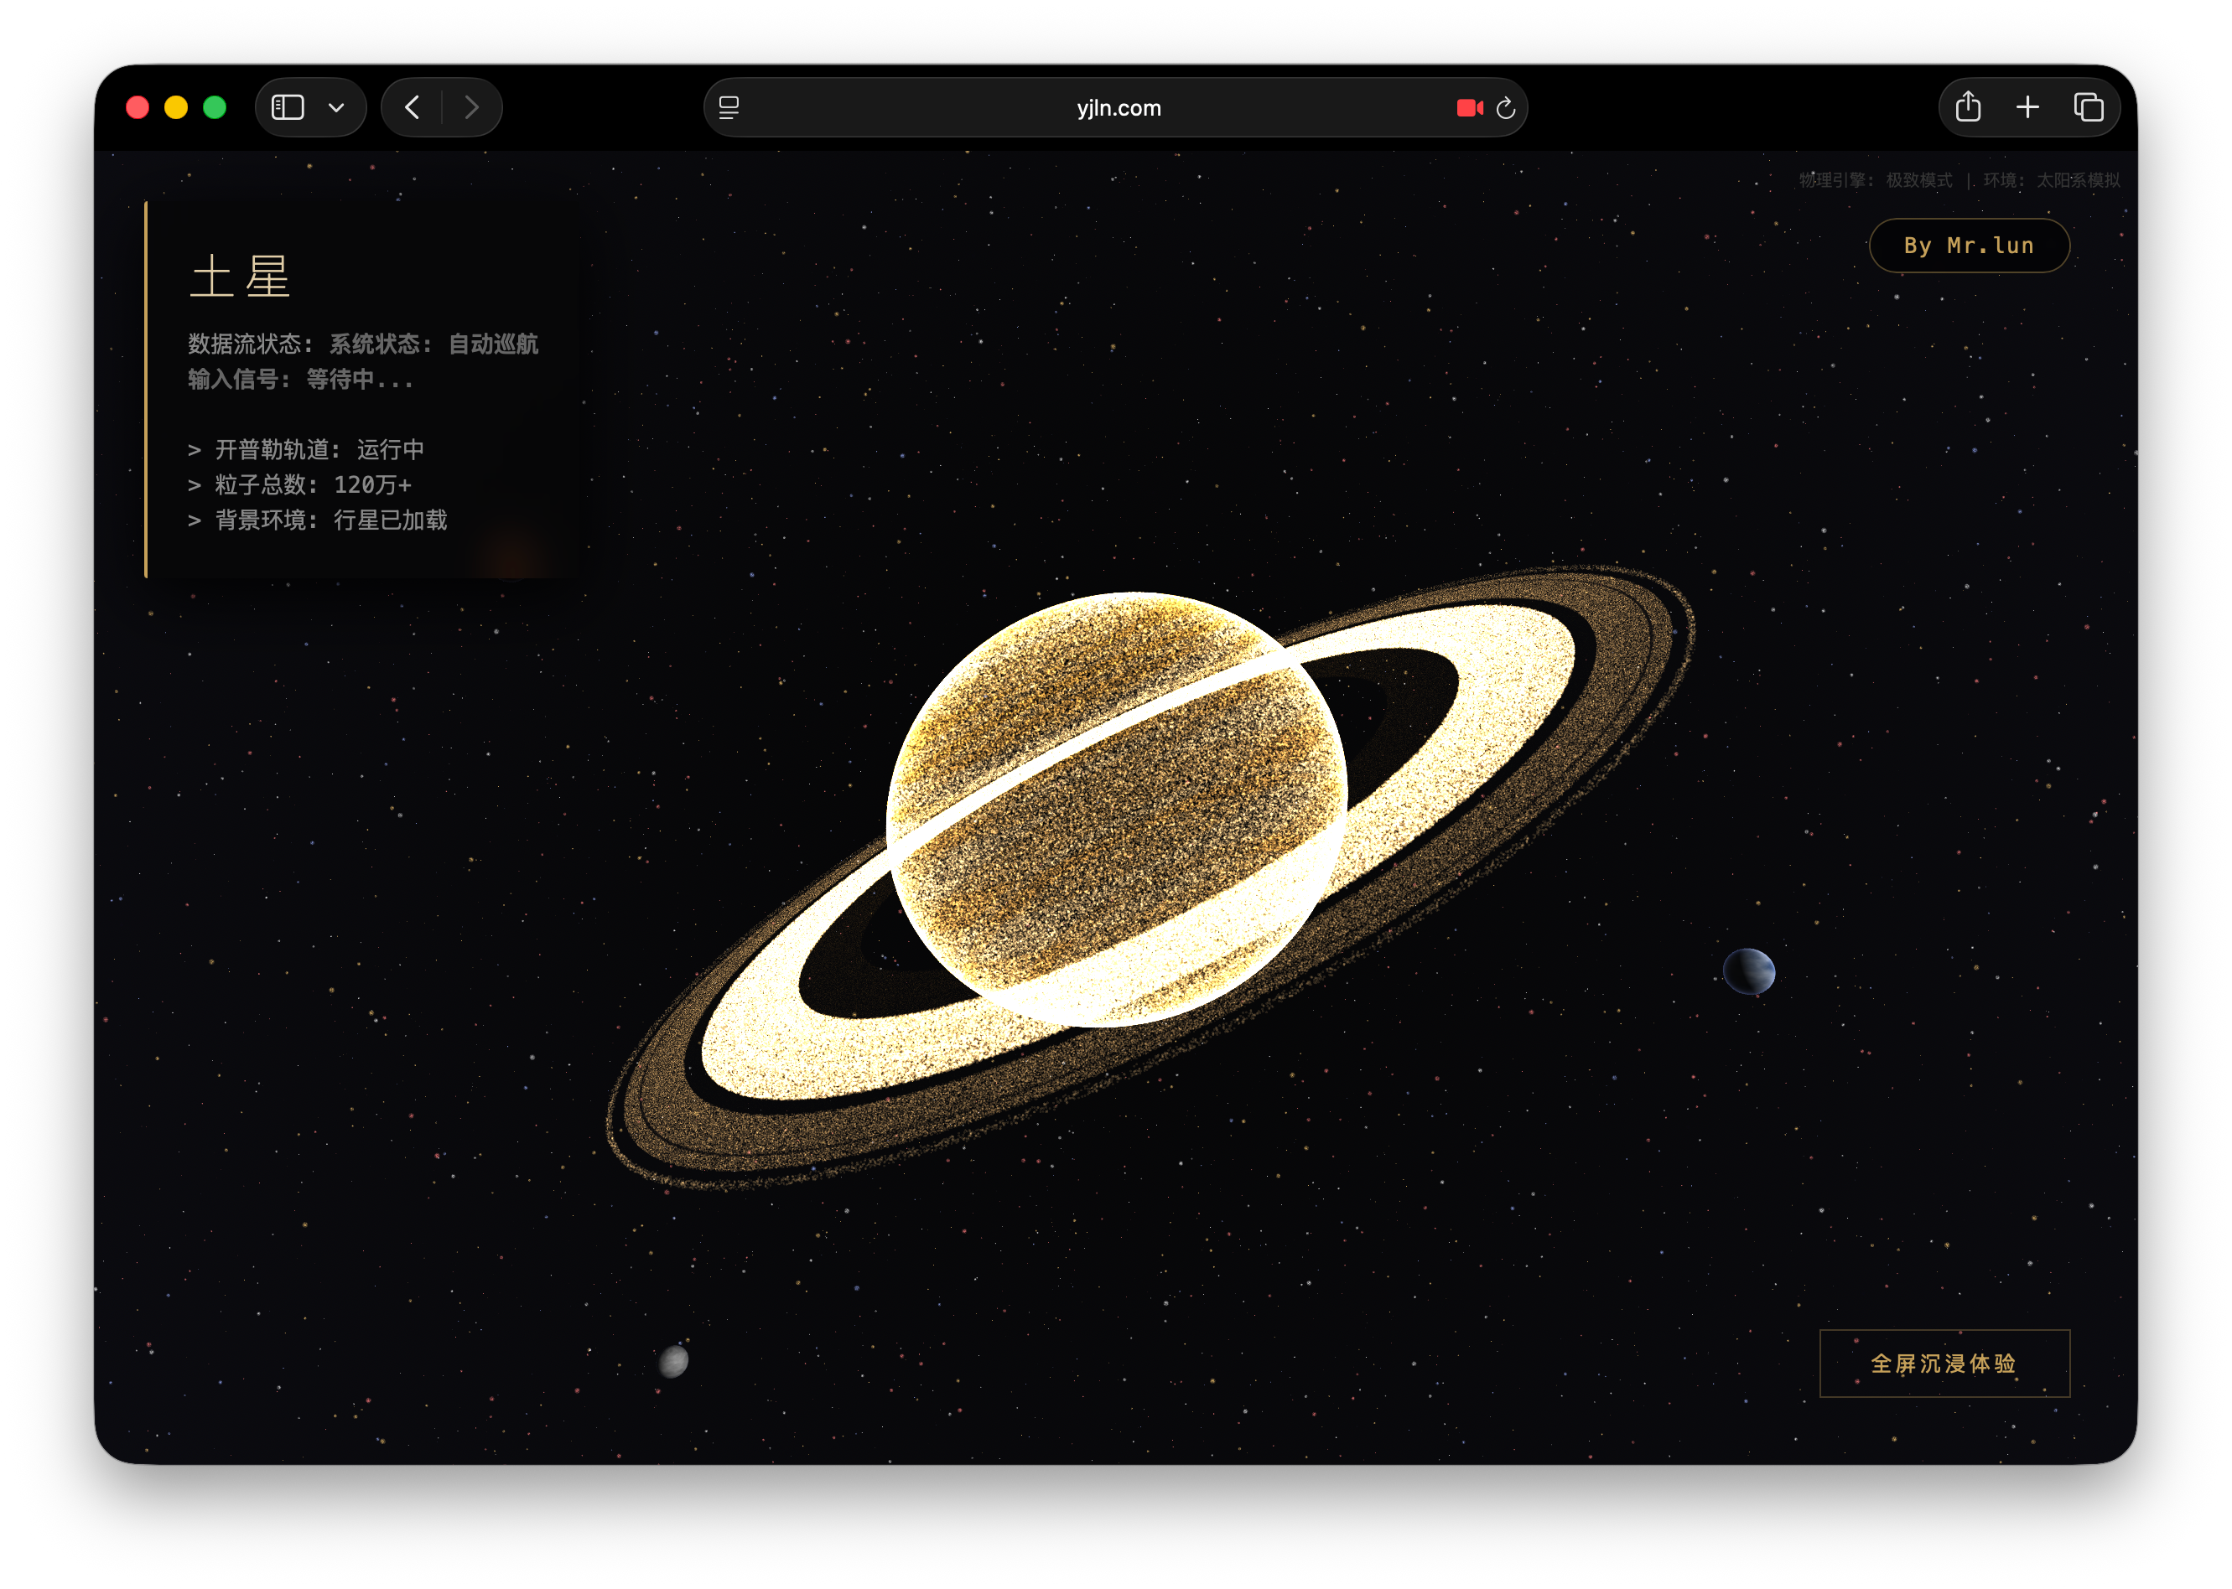
Task: Click the Saturn particle planet
Action: [x=1116, y=810]
